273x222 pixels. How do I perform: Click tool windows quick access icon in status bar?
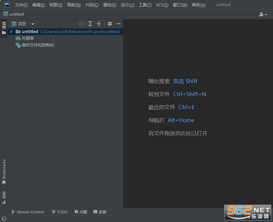[x=4, y=219]
